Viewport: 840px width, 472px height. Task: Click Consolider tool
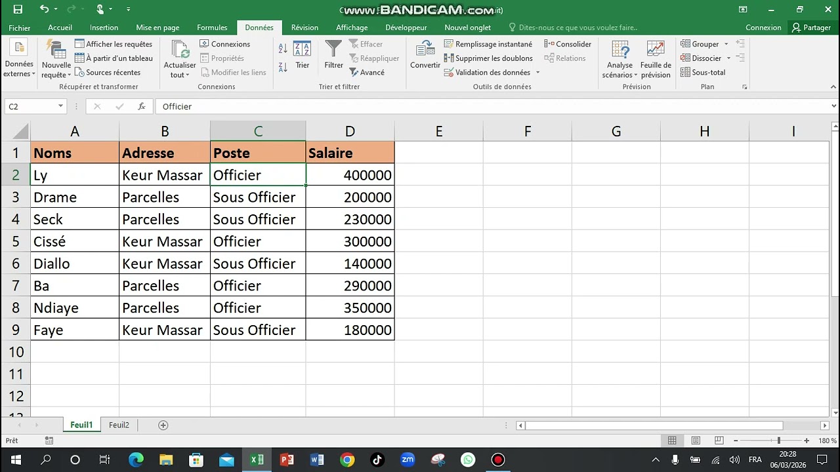pyautogui.click(x=568, y=44)
